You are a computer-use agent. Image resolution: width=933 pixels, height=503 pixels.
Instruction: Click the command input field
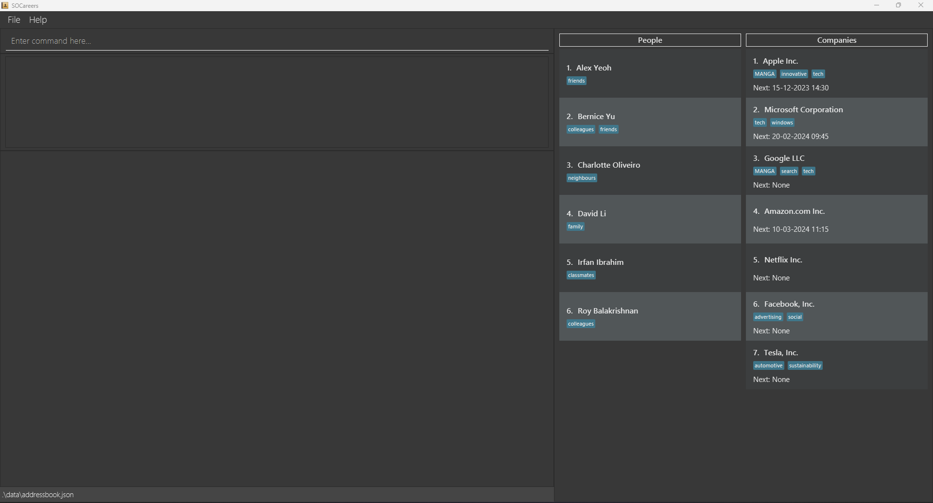tap(277, 41)
